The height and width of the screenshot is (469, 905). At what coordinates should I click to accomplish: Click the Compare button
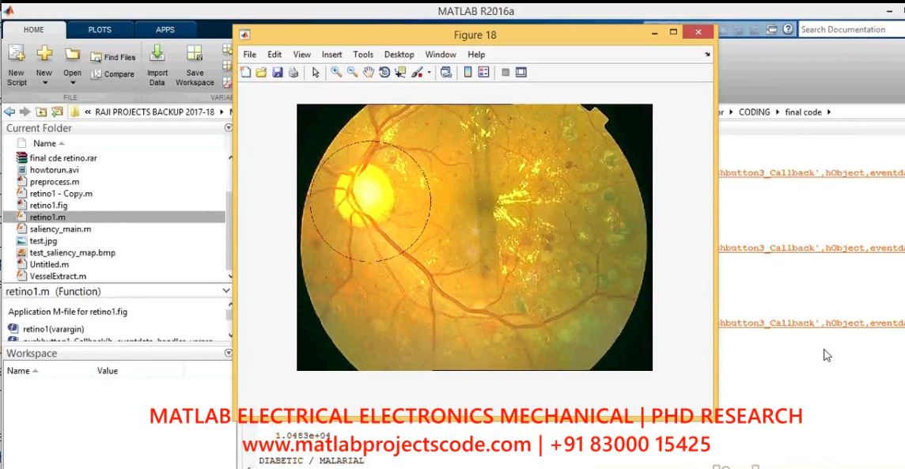112,74
